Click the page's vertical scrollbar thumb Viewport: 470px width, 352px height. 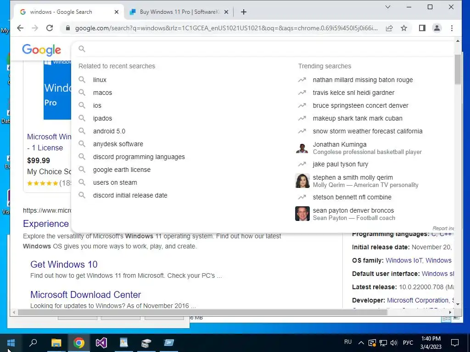coord(458,70)
